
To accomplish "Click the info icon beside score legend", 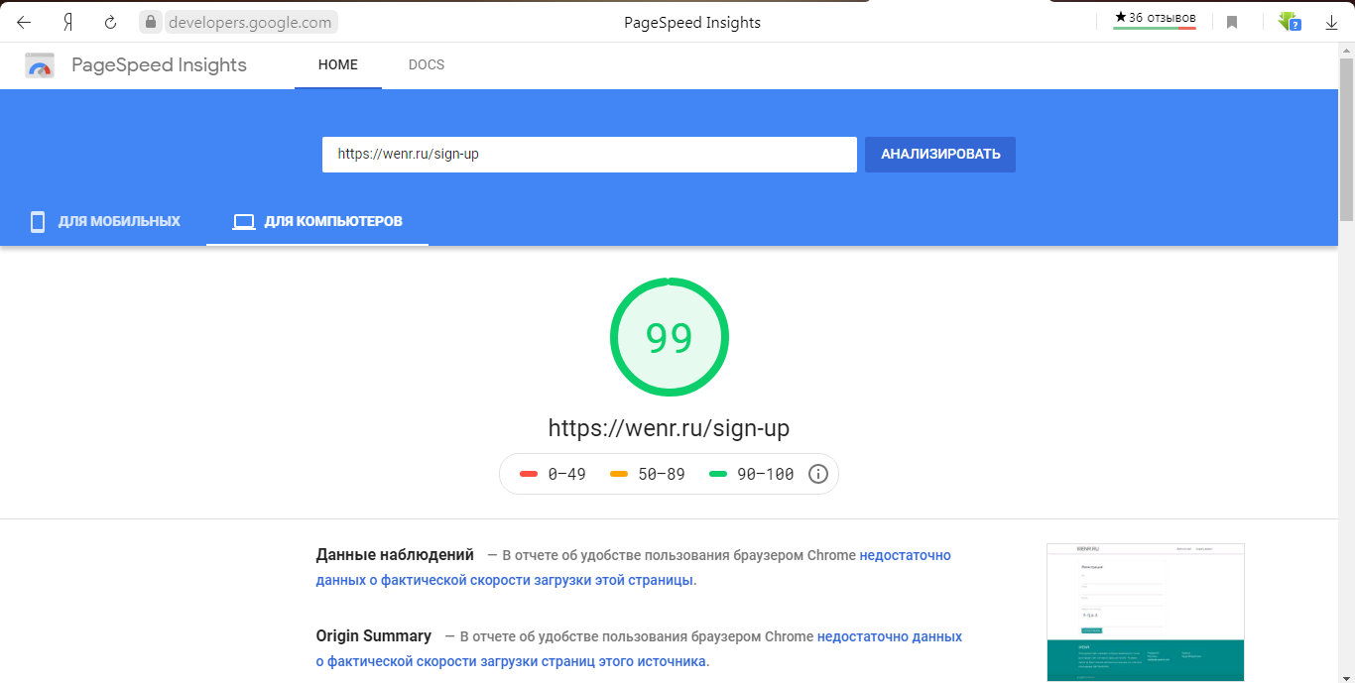I will pos(818,474).
